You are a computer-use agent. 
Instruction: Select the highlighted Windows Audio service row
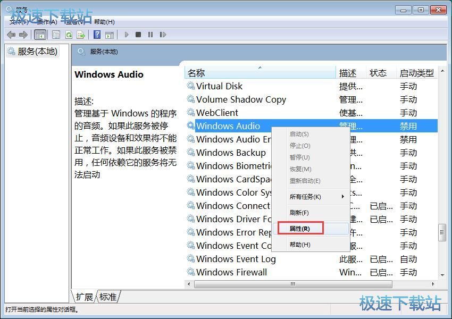coord(311,125)
